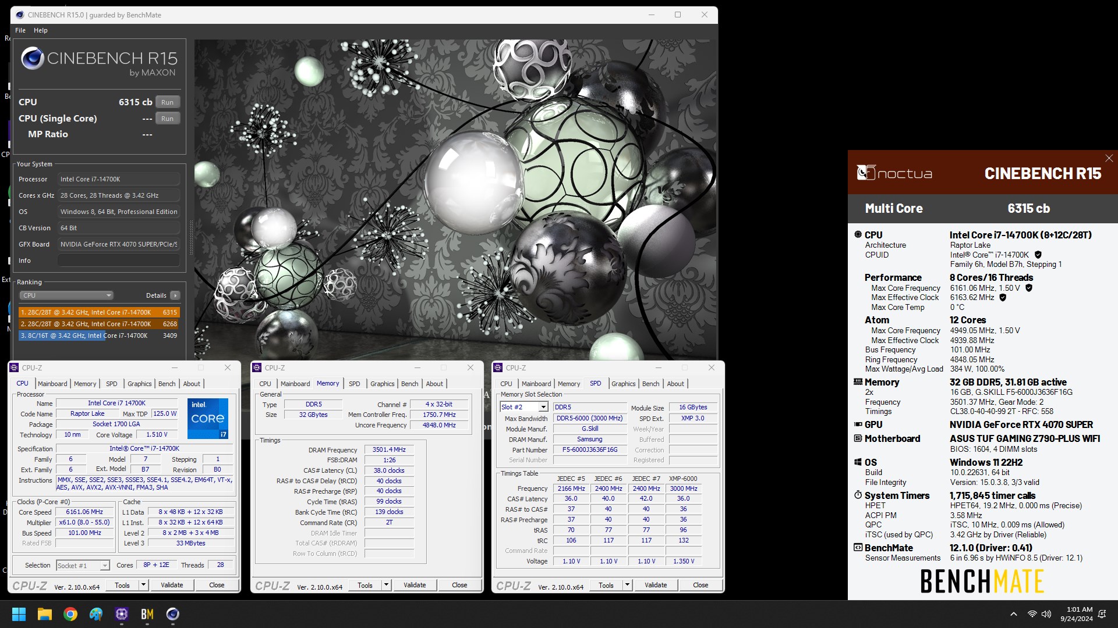Open the Ranking CPU dropdown

click(66, 295)
